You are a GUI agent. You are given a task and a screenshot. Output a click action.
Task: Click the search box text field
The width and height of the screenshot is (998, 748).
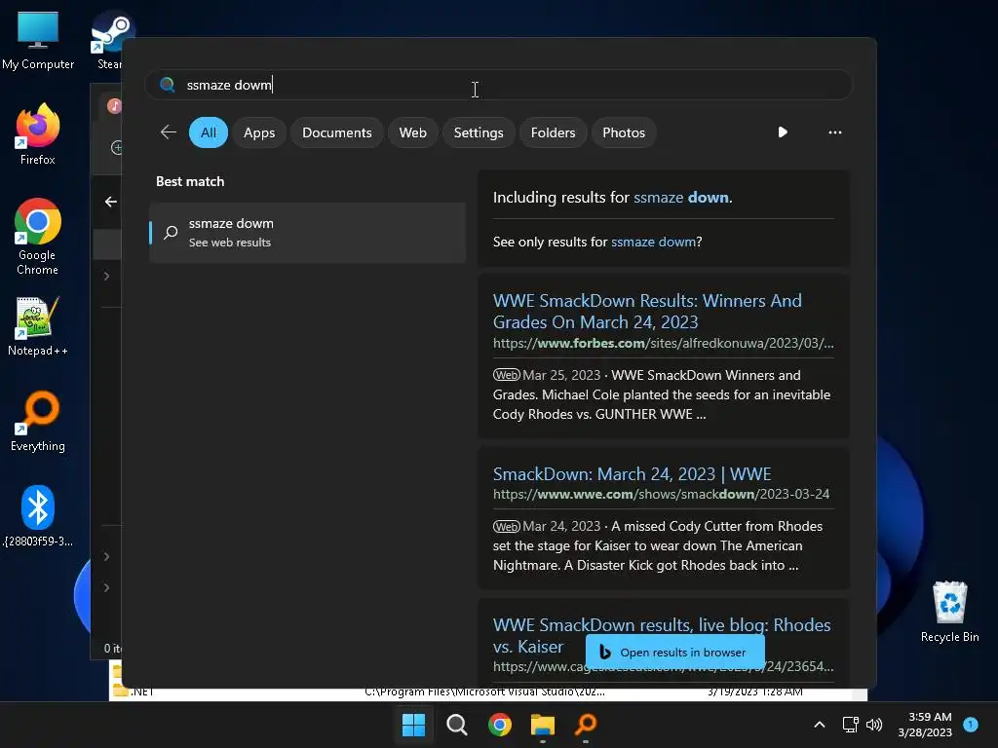tap(499, 85)
